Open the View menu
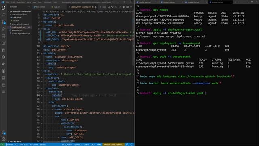The height and width of the screenshot is (146, 259). click(29, 2)
